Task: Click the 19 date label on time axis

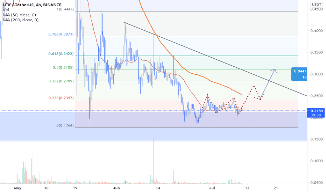Action: click(75, 188)
